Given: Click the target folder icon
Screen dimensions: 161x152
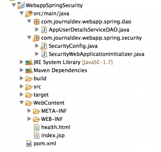Looking at the screenshot, I should coord(29,95).
